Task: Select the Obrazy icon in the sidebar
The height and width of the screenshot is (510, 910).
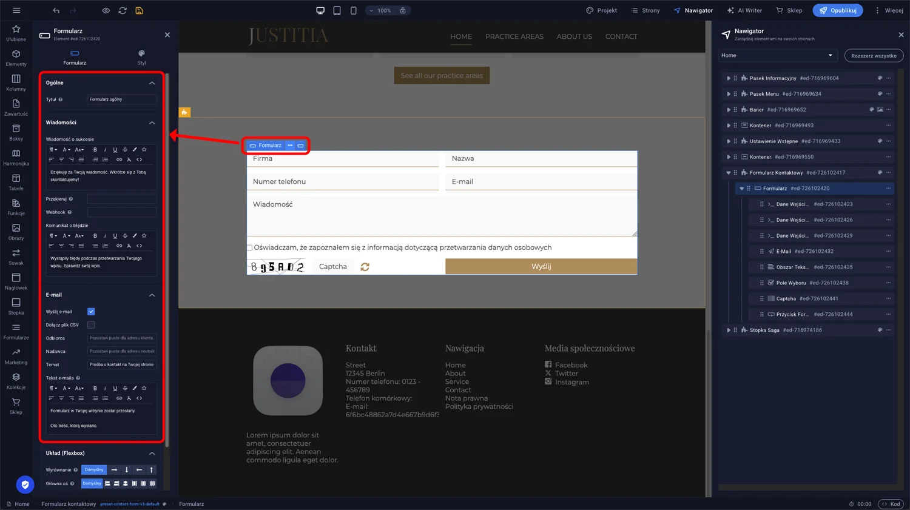Action: coord(16,232)
